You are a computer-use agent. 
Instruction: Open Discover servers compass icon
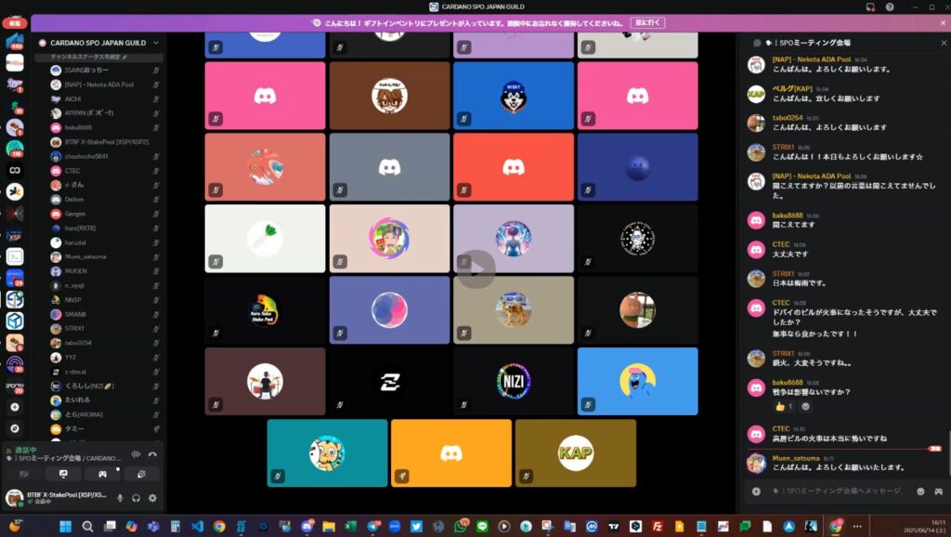pos(15,428)
